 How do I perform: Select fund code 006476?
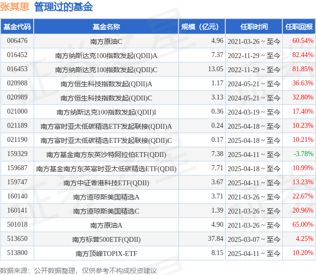(17, 40)
